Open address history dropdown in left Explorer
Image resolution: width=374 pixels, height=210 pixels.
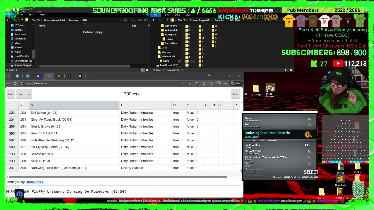pos(122,20)
